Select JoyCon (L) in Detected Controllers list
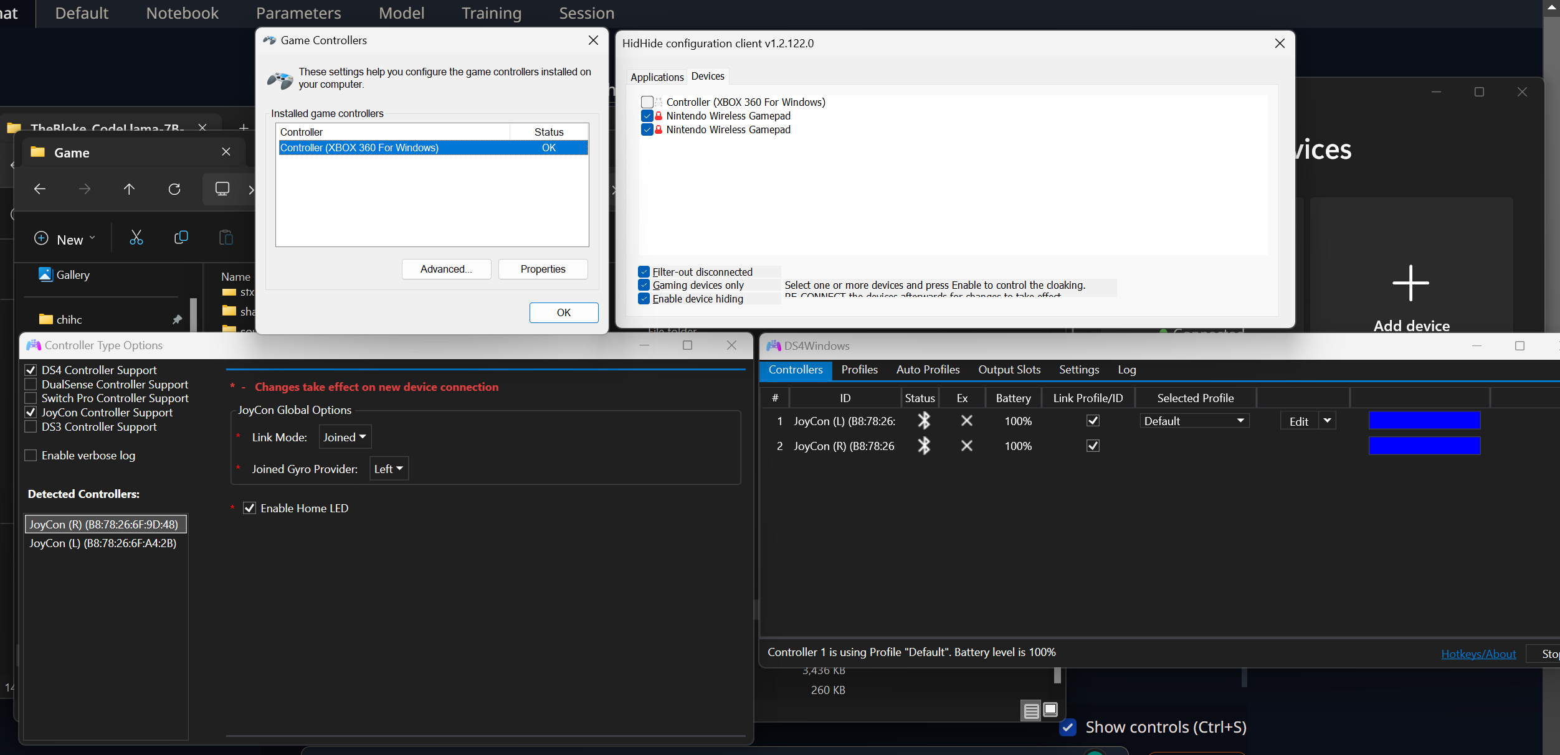1560x755 pixels. pos(103,543)
